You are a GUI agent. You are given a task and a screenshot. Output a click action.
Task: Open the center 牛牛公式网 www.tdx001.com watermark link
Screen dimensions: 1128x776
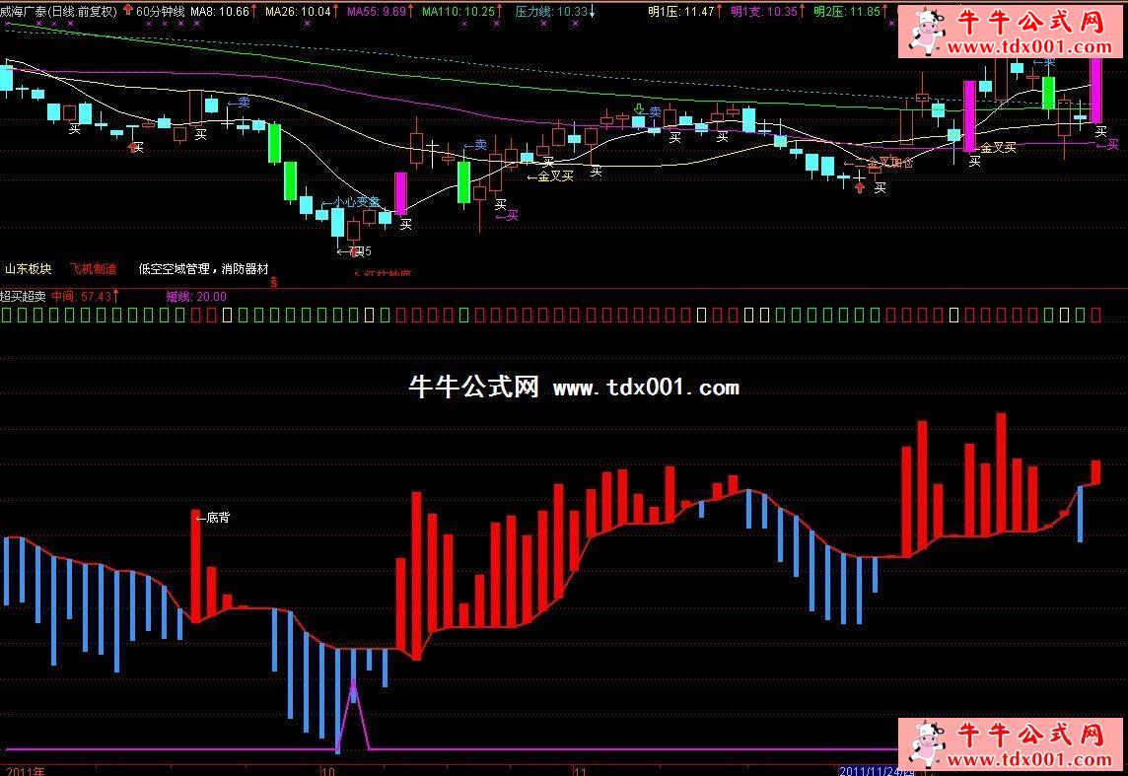click(574, 388)
